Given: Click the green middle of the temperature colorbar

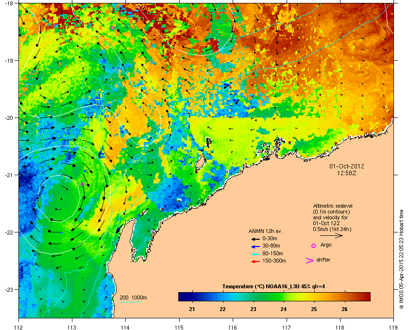Looking at the screenshot, I should click(x=274, y=297).
